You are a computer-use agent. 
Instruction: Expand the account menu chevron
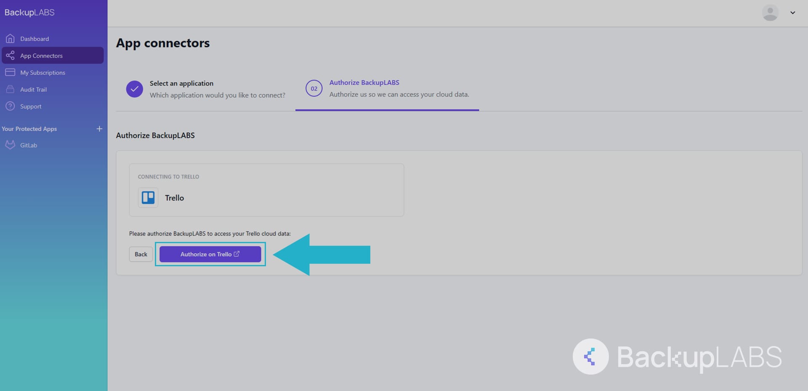pos(792,13)
